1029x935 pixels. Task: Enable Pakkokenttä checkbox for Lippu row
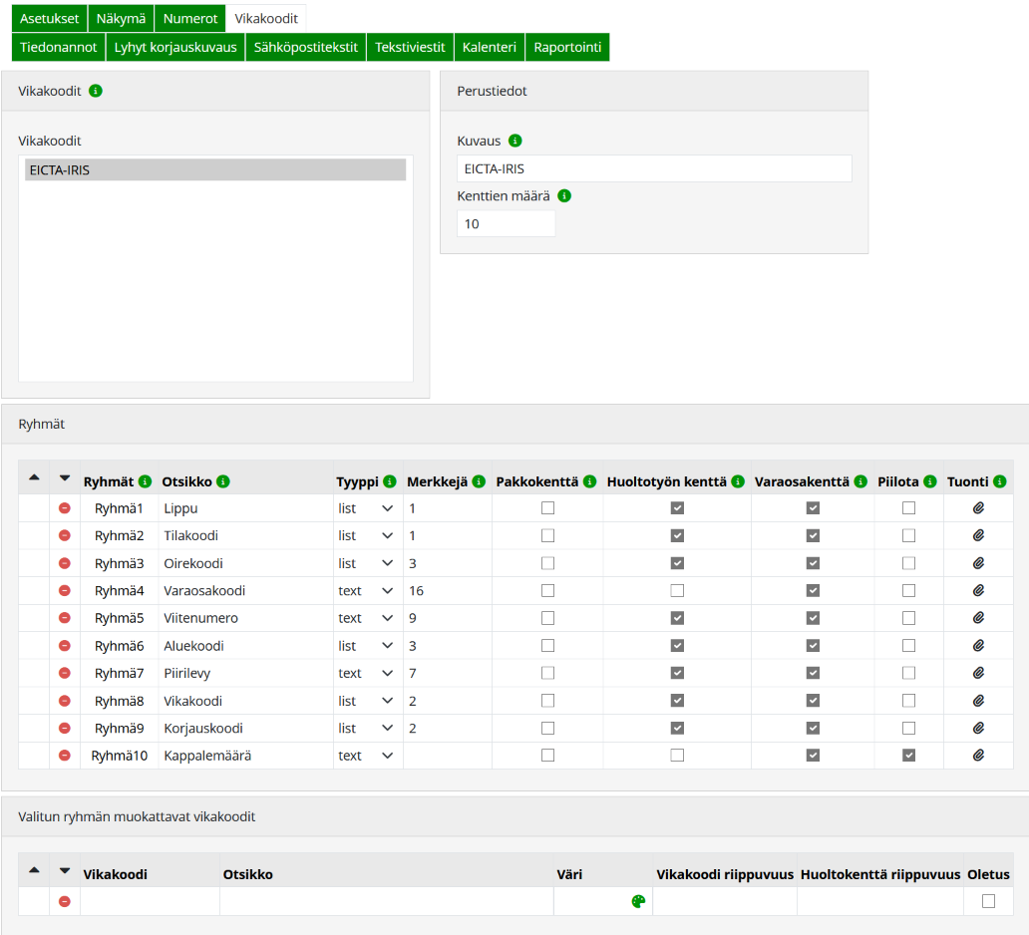547,508
